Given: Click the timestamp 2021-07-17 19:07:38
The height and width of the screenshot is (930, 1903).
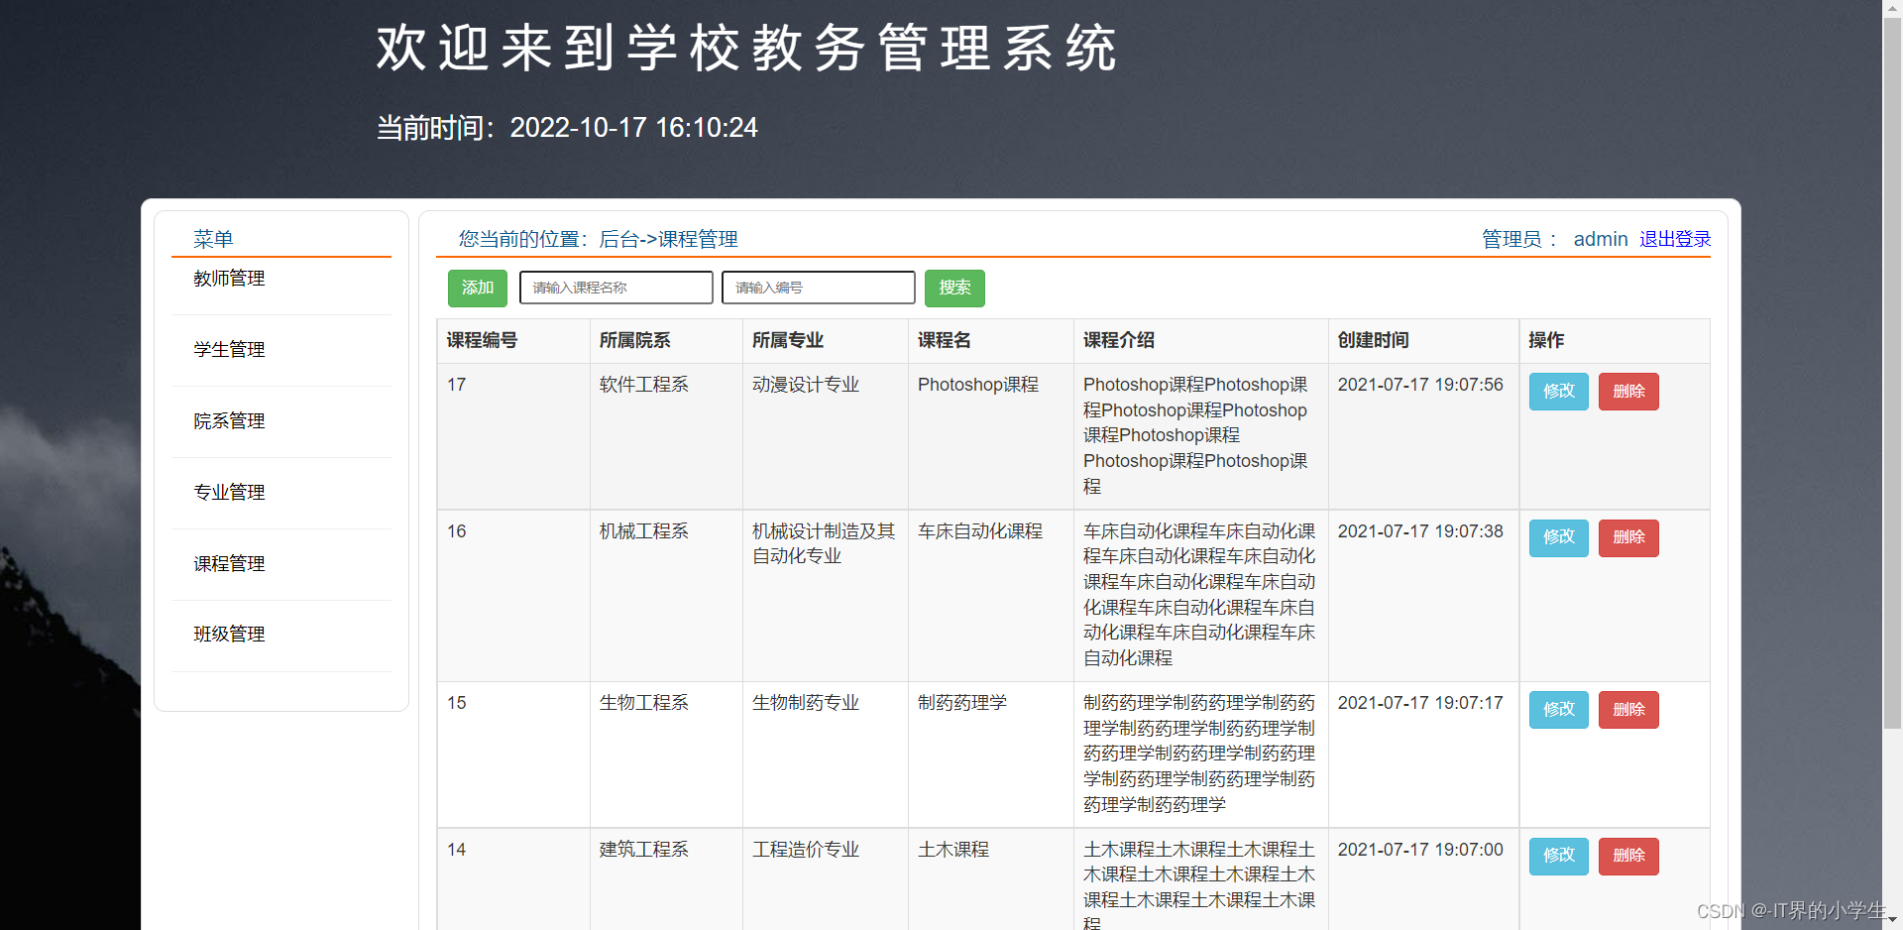Looking at the screenshot, I should coord(1420,531).
